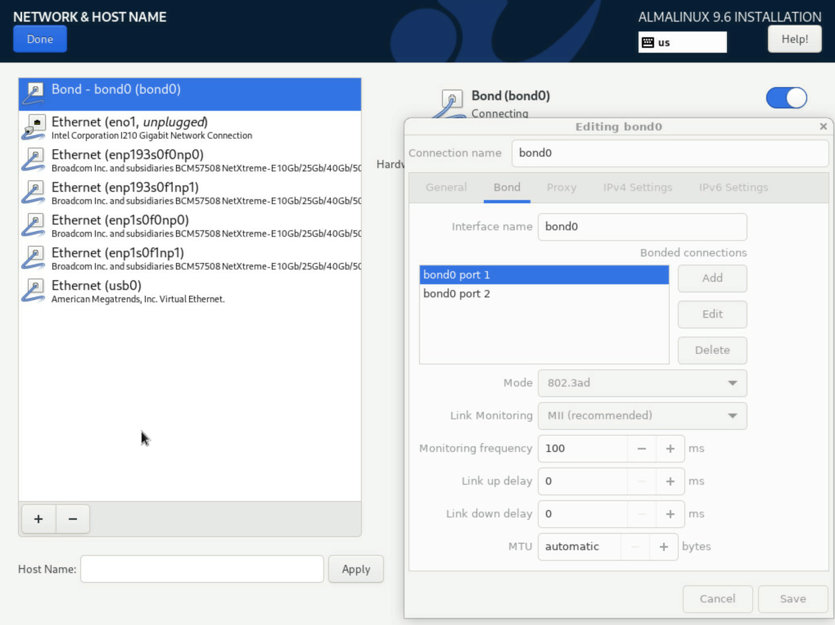Viewport: 835px width, 625px height.
Task: Click the Connection name field
Action: (670, 153)
